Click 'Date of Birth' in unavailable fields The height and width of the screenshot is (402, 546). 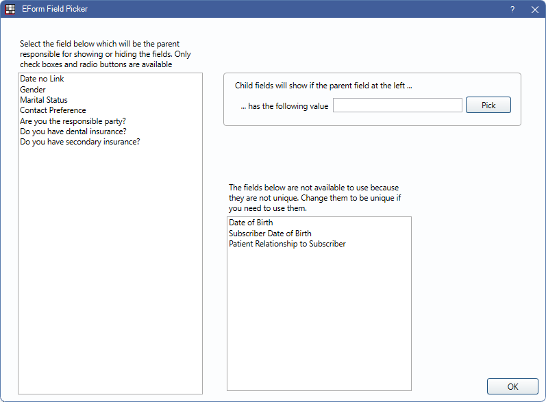click(251, 223)
